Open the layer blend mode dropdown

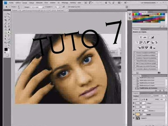click(x=143, y=96)
